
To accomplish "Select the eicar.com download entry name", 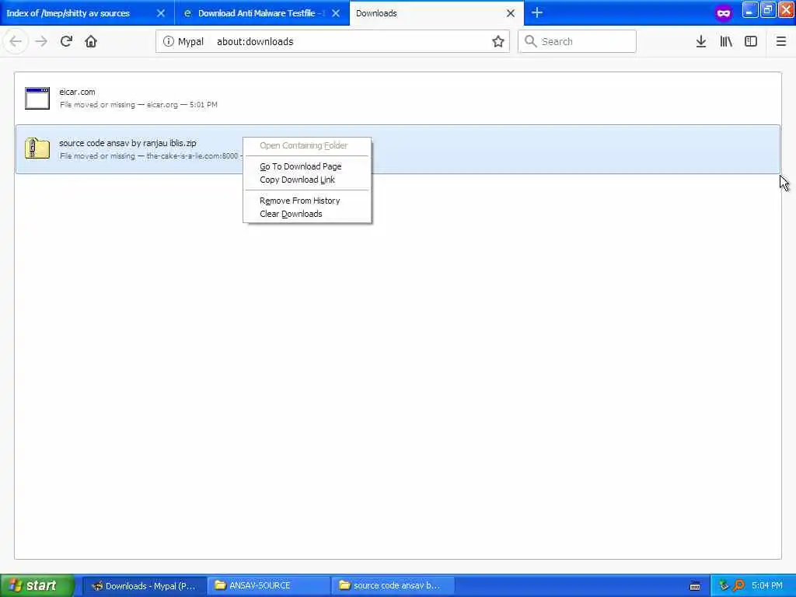I will click(77, 92).
